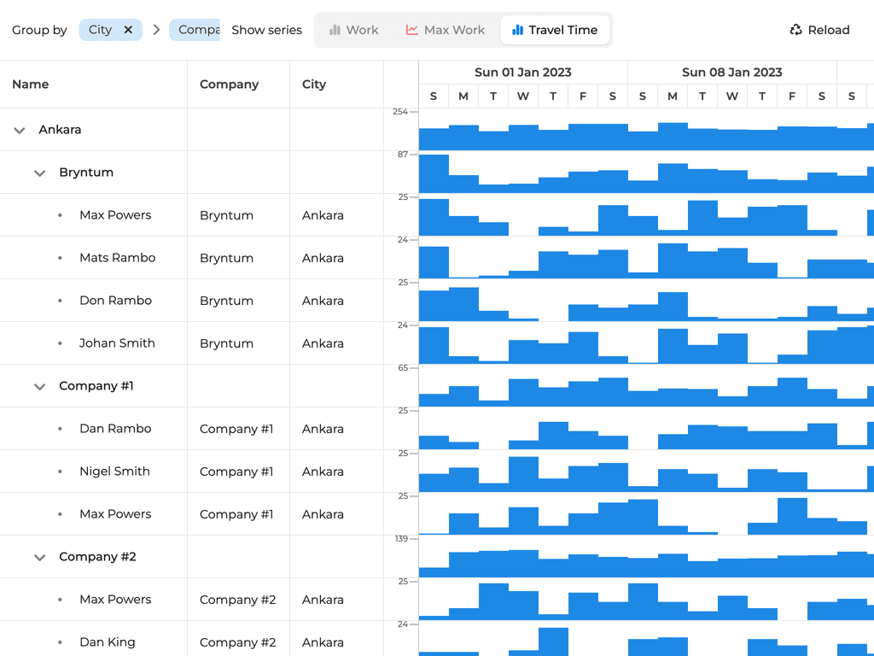This screenshot has width=874, height=656.
Task: Click the chevron icon after the City tag
Action: tap(156, 29)
